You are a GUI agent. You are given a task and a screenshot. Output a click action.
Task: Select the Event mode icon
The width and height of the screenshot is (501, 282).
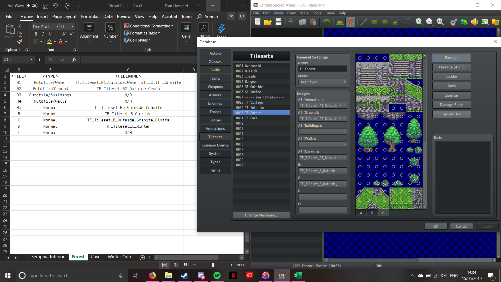[x=350, y=22]
